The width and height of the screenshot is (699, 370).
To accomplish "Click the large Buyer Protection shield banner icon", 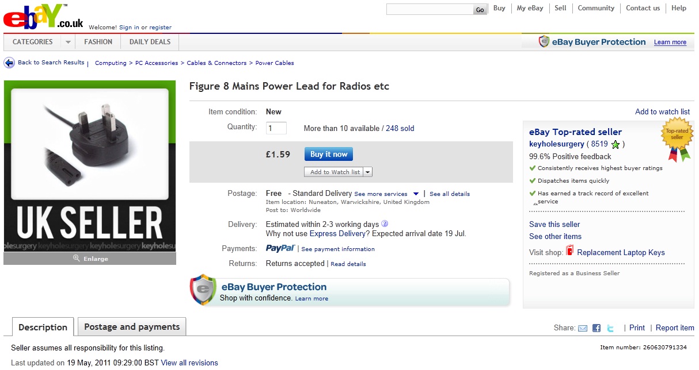I will [x=203, y=291].
